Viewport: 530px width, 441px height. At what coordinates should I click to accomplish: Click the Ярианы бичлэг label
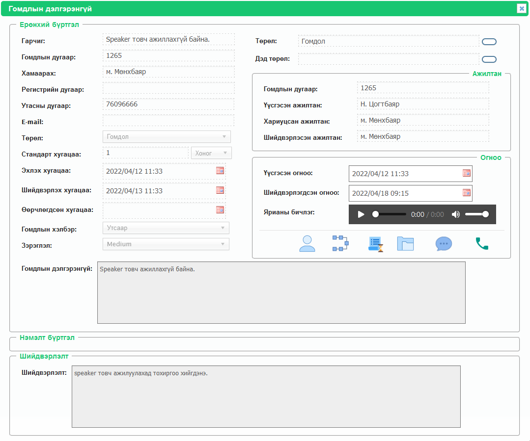(289, 212)
